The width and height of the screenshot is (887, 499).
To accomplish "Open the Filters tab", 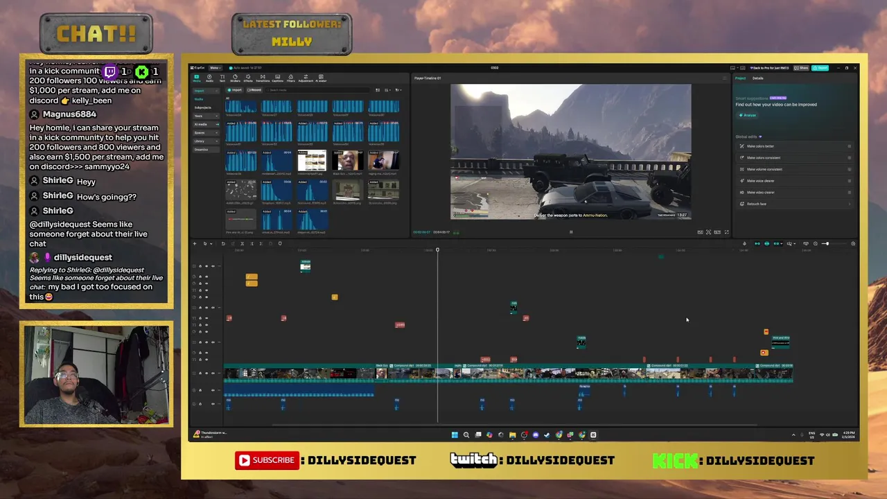I will (x=290, y=78).
